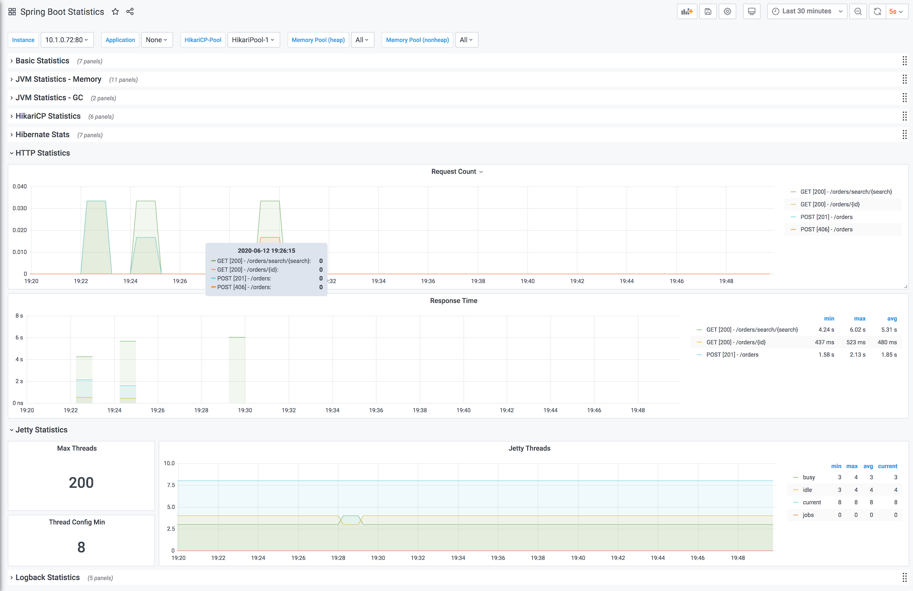
Task: Expand the JVM Statistics - Memory row
Action: [58, 79]
